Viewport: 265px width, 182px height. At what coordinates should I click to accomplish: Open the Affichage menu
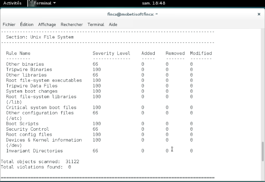click(x=47, y=24)
